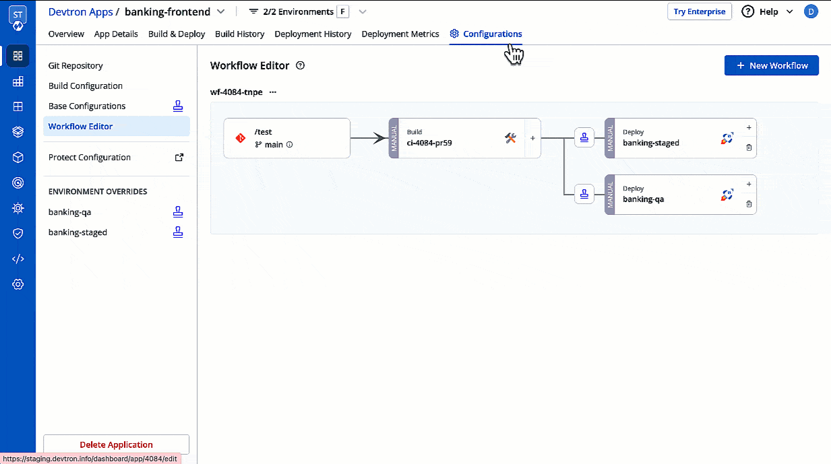Open the build pipeline configuration wrench icon
This screenshot has width=831, height=464.
pos(510,137)
